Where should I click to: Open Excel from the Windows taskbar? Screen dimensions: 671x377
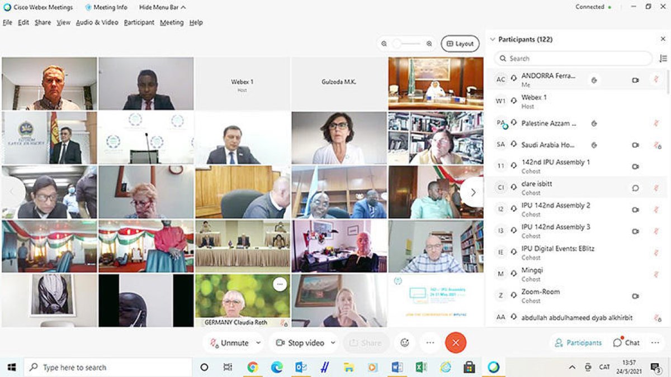point(421,367)
